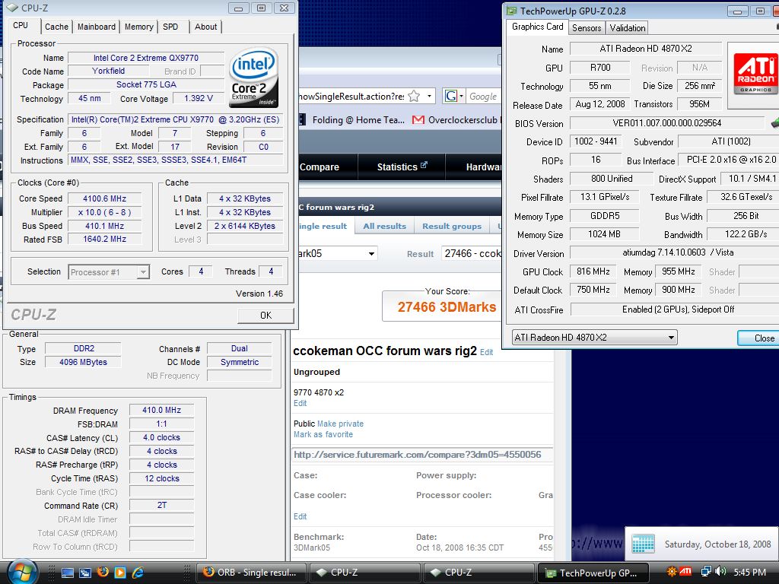Viewport: 779px width, 584px height.
Task: Click the Folding @ Home bookmark icon
Action: tap(303, 119)
